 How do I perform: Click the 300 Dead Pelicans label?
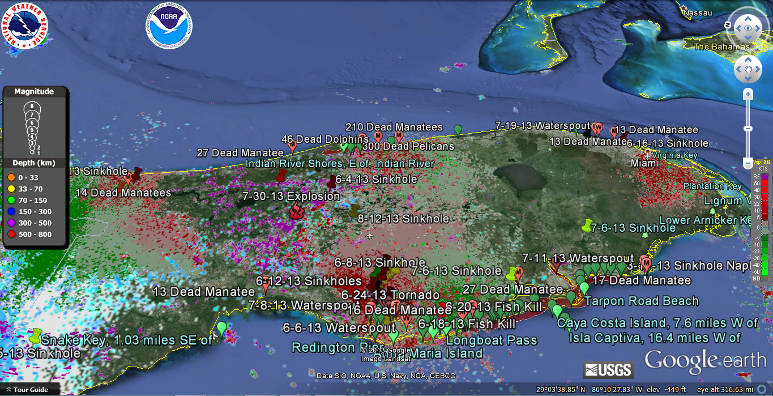coord(418,146)
